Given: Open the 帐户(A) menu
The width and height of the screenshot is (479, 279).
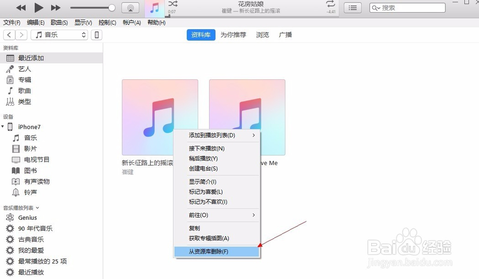Looking at the screenshot, I should pos(132,22).
